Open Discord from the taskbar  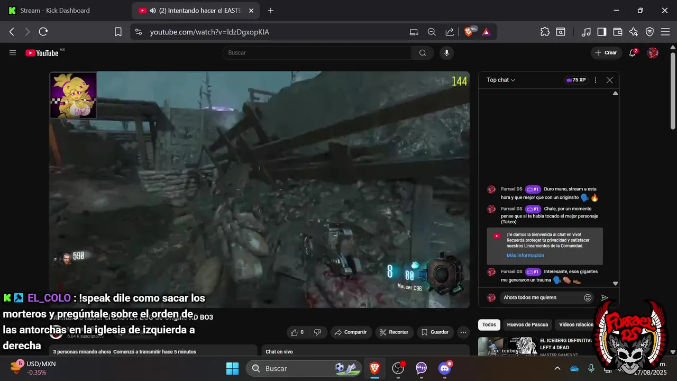(x=445, y=368)
